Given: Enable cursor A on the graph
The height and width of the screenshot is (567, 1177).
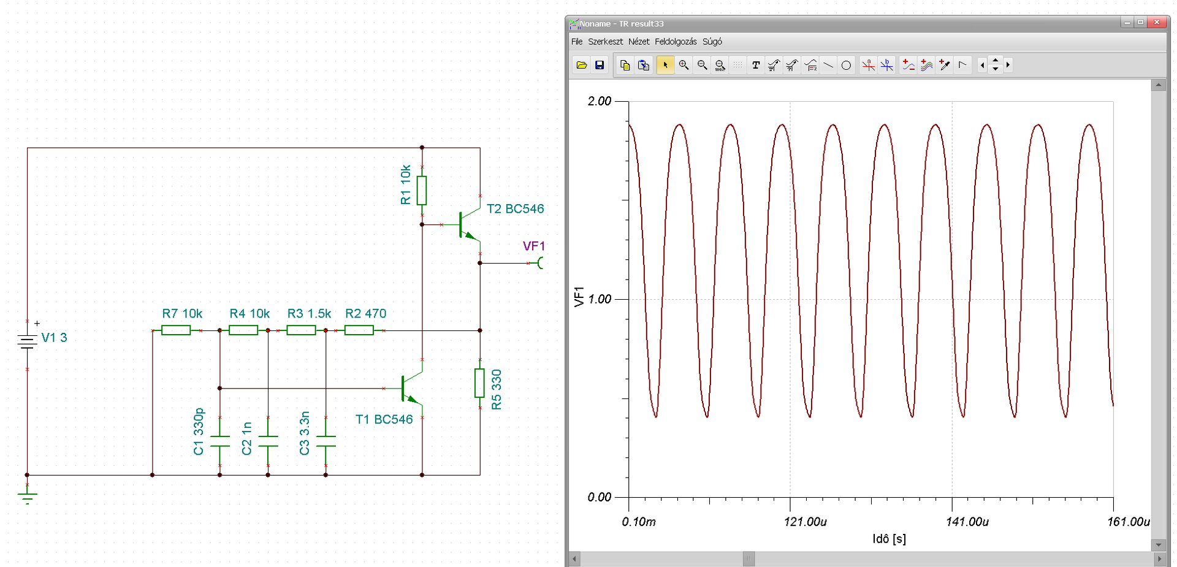Looking at the screenshot, I should point(868,65).
